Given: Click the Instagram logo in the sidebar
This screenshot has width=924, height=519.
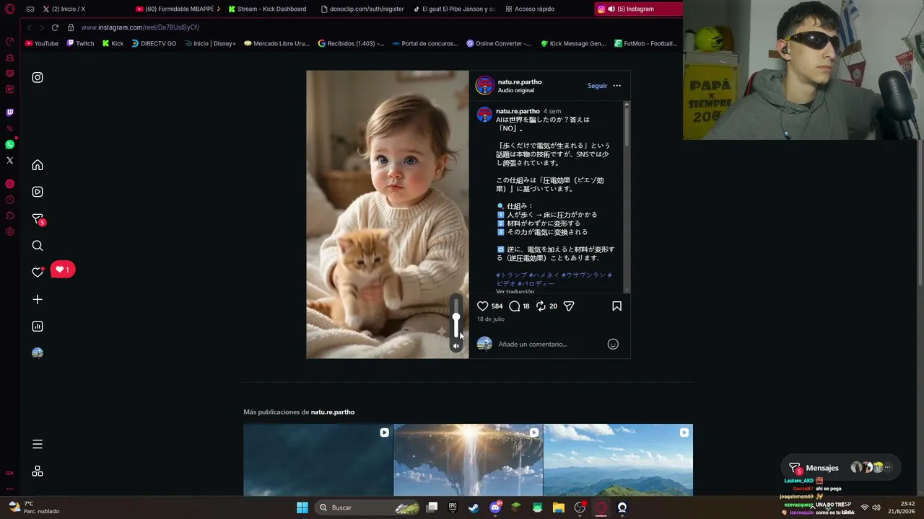Looking at the screenshot, I should (38, 78).
